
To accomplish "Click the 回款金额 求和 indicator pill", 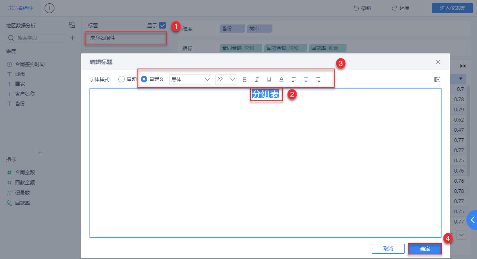I will click(286, 48).
